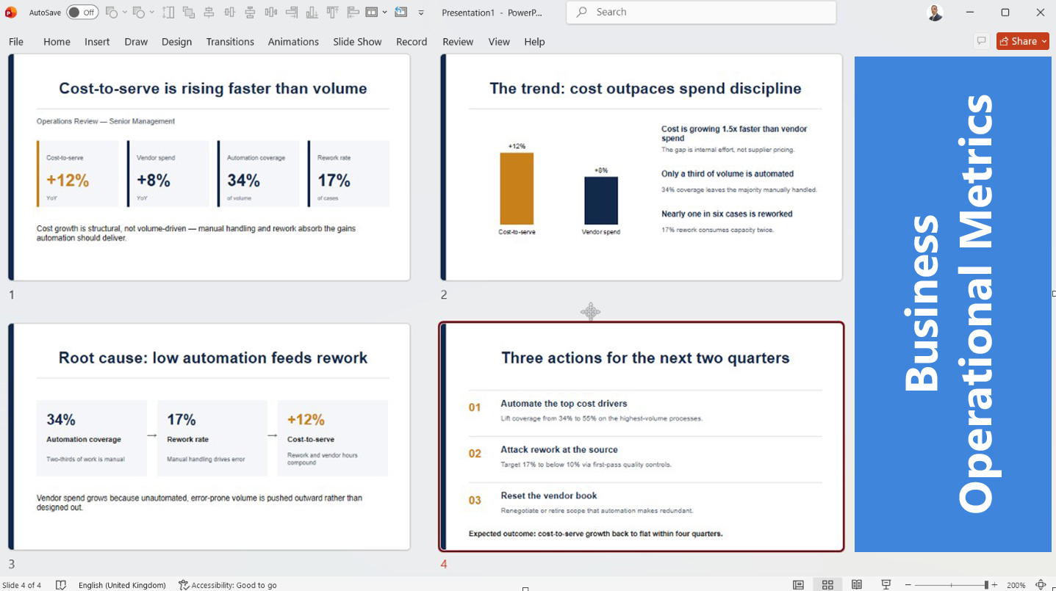This screenshot has width=1056, height=591.
Task: Open the Review tab
Action: (x=458, y=42)
